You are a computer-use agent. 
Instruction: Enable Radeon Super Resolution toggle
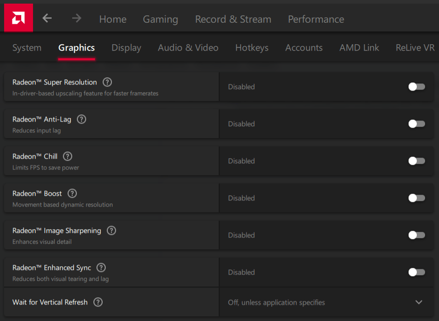pyautogui.click(x=417, y=87)
